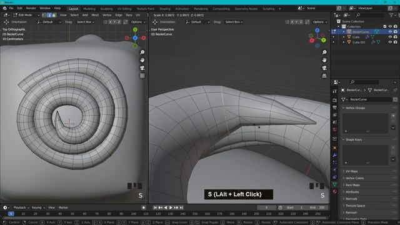
Task: Open the Playback menu in the timeline
Action: (x=21, y=207)
